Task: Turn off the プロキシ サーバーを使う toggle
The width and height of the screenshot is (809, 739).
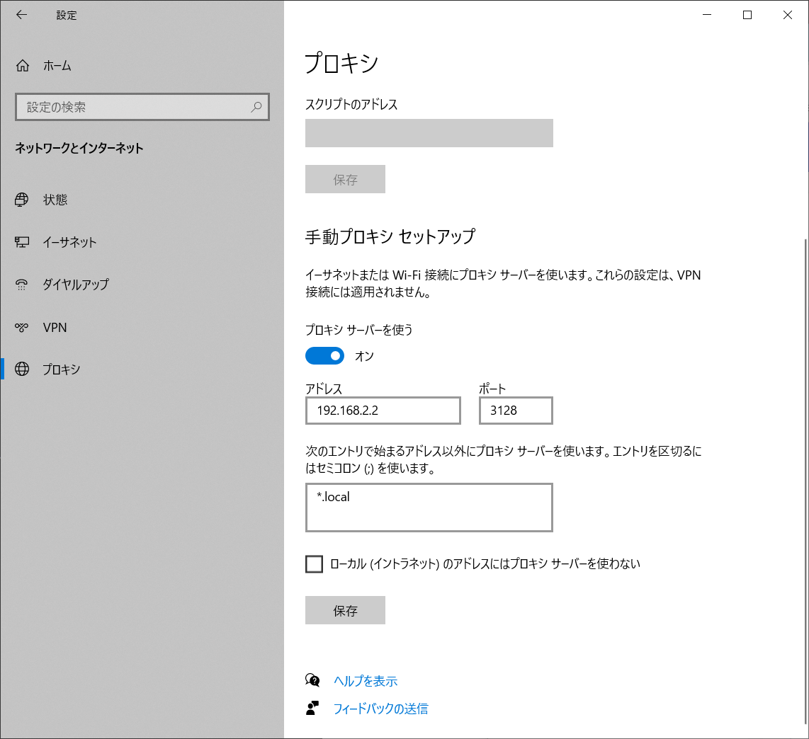Action: (324, 355)
